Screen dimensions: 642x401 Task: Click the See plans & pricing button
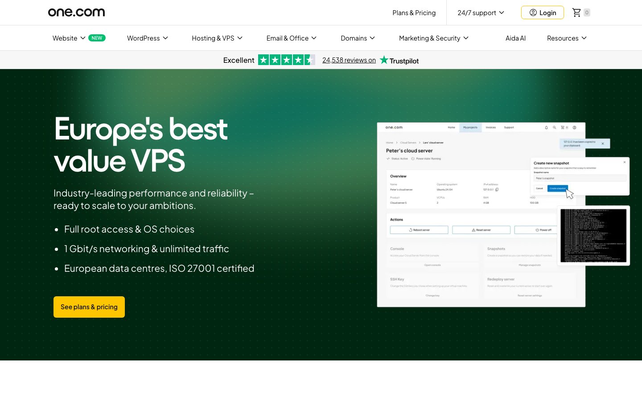coord(89,307)
